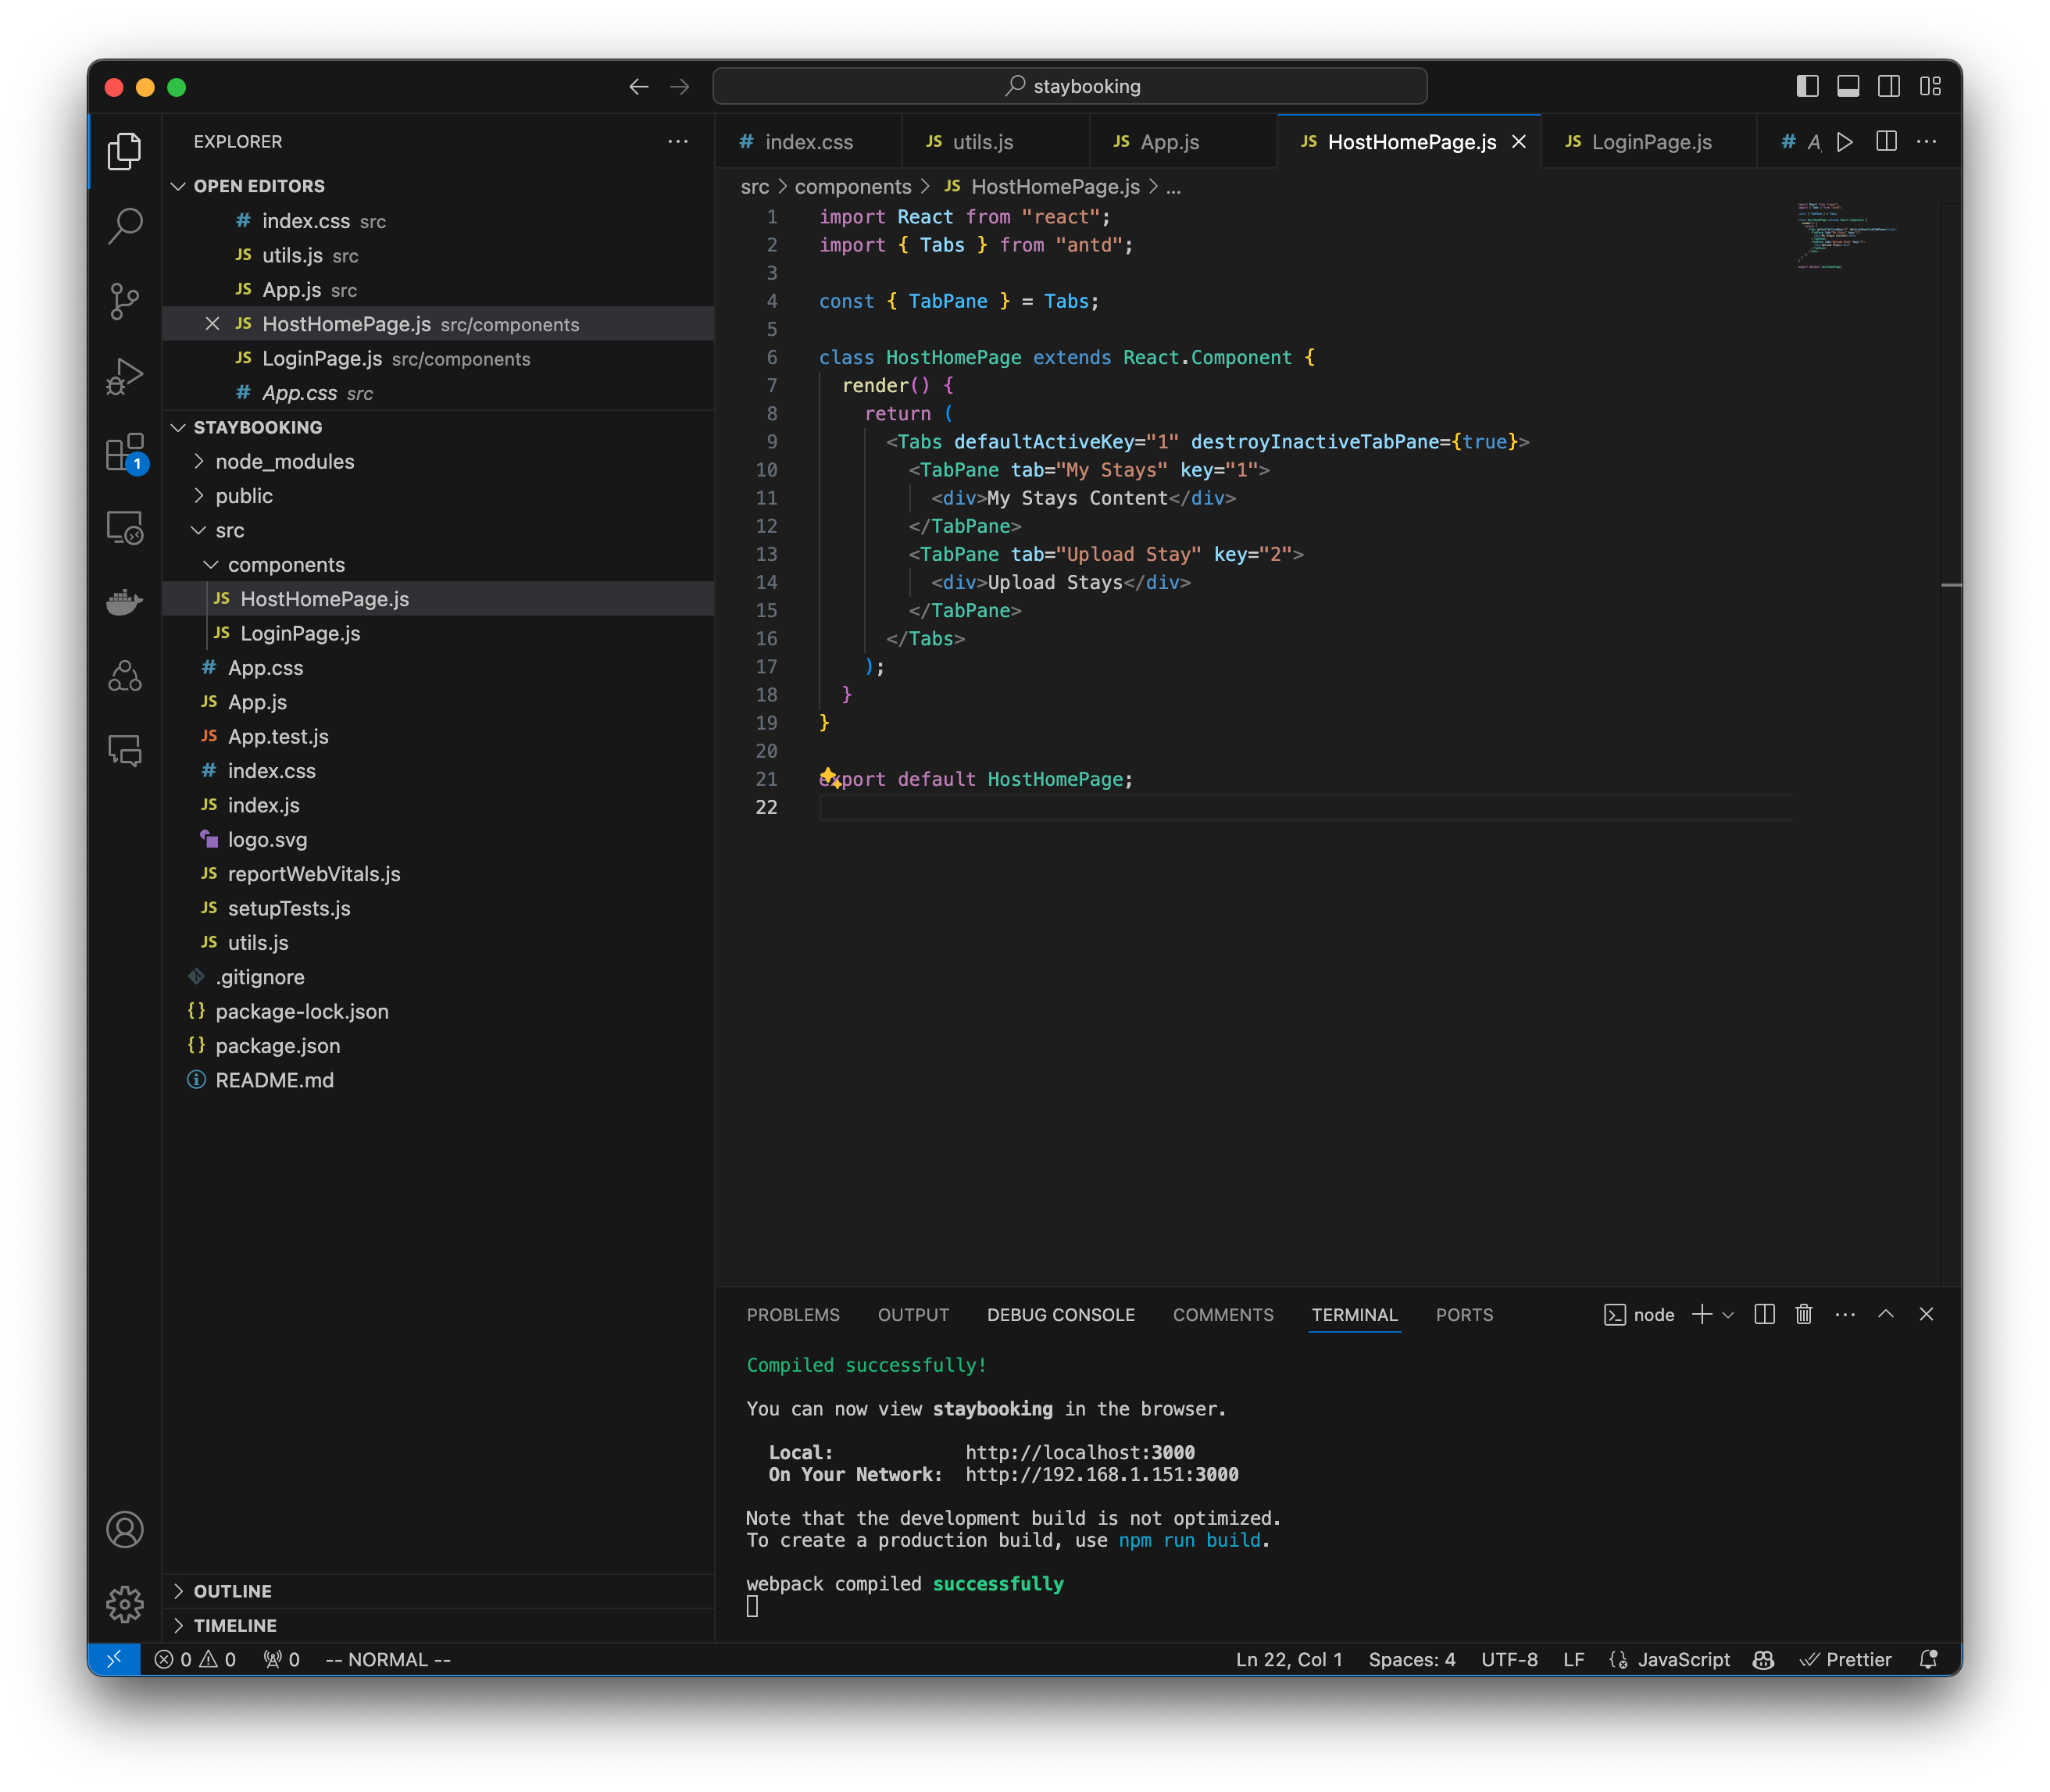Viewport: 2050px width, 1792px height.
Task: Split the editor using the split icon
Action: [x=1887, y=141]
